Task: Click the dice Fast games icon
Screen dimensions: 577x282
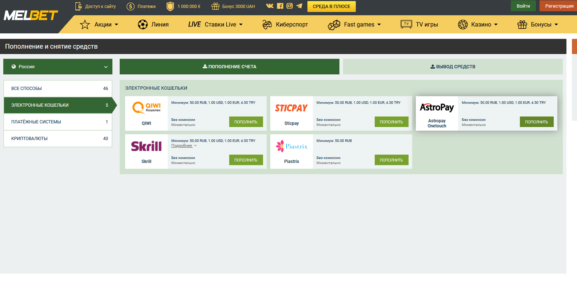Action: (x=334, y=25)
